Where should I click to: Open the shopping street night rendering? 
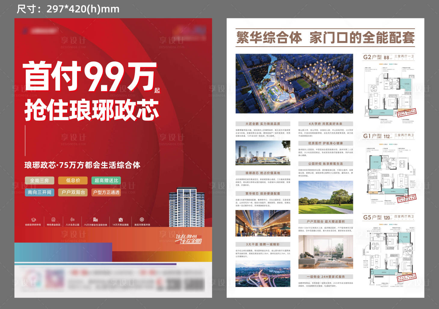click(263, 223)
